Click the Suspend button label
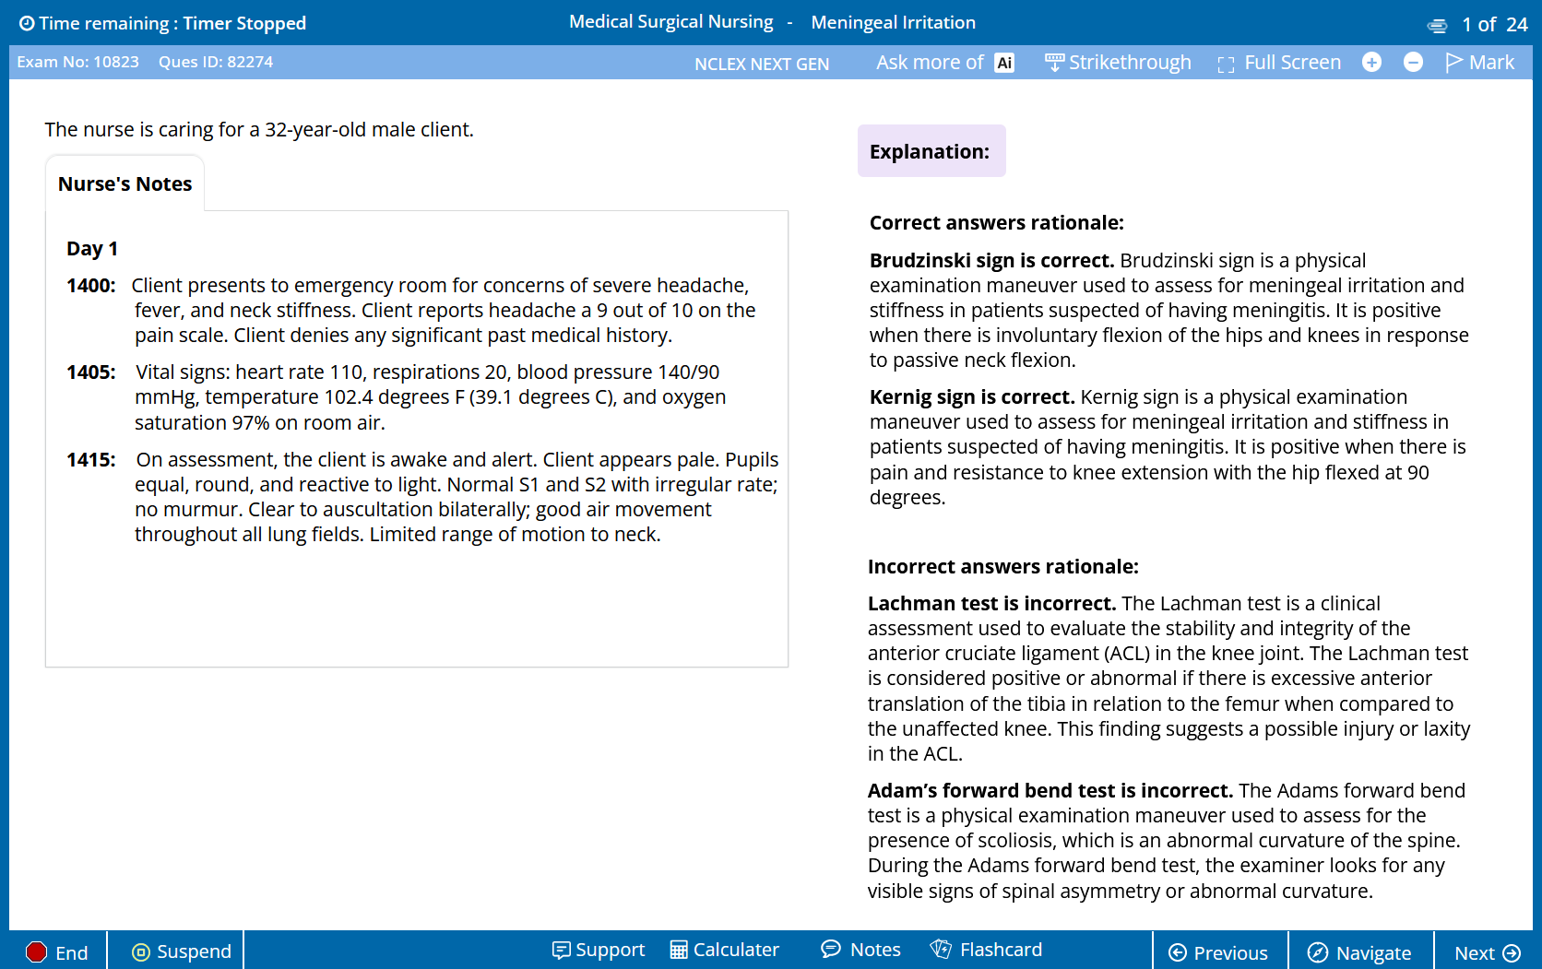1542x969 pixels. (194, 951)
